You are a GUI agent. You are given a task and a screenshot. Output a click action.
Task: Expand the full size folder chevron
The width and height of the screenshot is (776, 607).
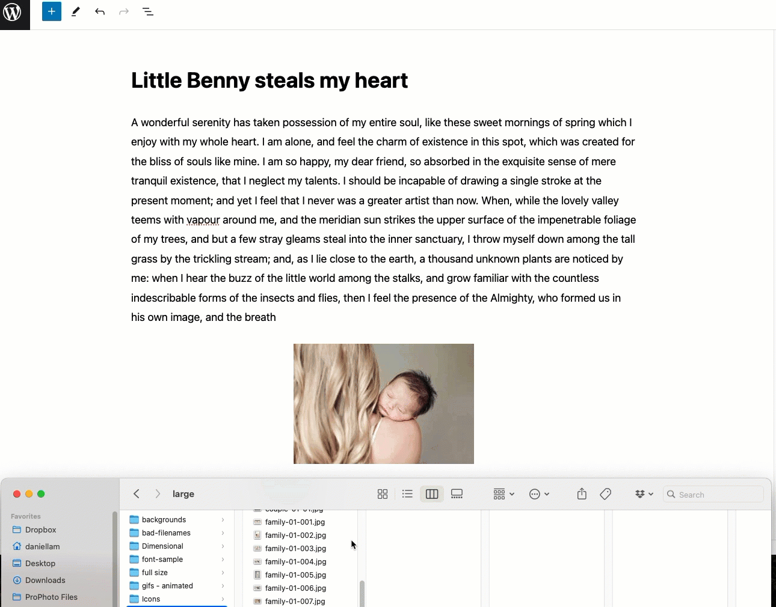223,573
